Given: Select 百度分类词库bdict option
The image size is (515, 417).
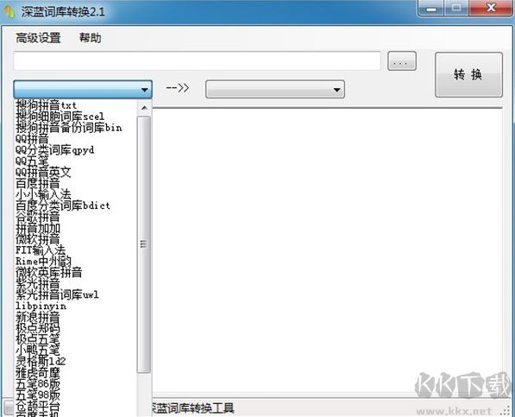Looking at the screenshot, I should (63, 205).
